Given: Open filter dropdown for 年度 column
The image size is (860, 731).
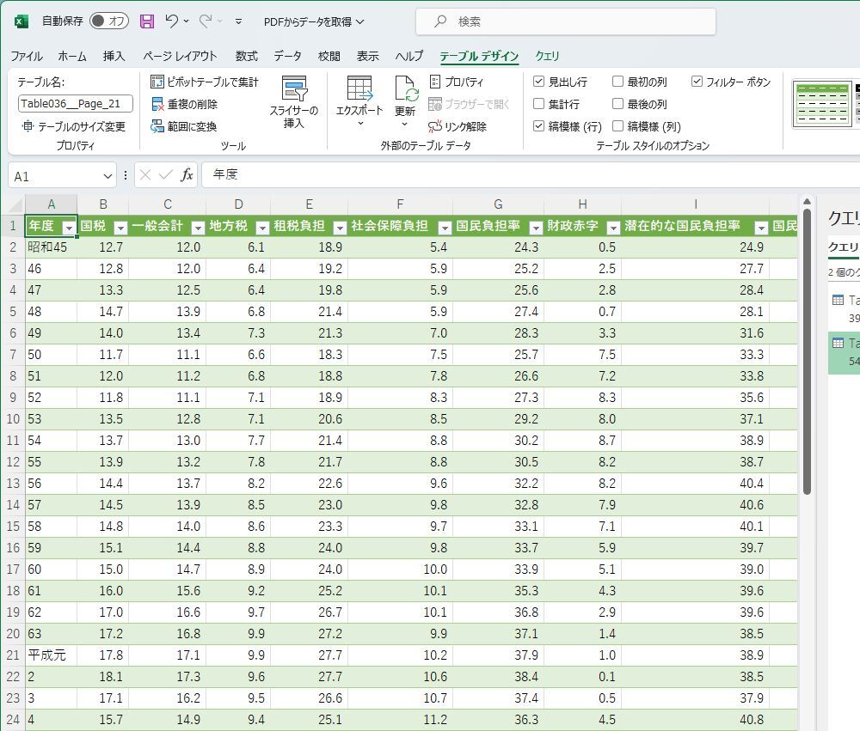Looking at the screenshot, I should click(x=68, y=228).
